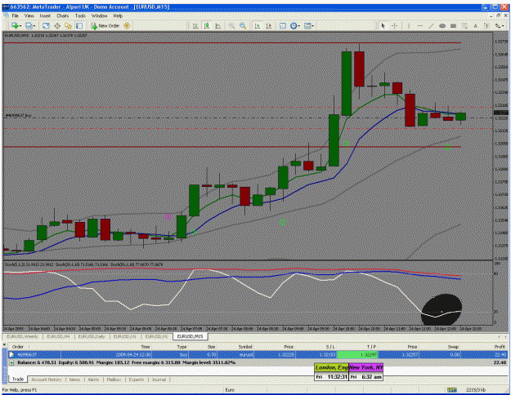Viewport: 511px width, 395px height.
Task: Switch to EURUSD,Daily chart tab
Action: coord(92,336)
